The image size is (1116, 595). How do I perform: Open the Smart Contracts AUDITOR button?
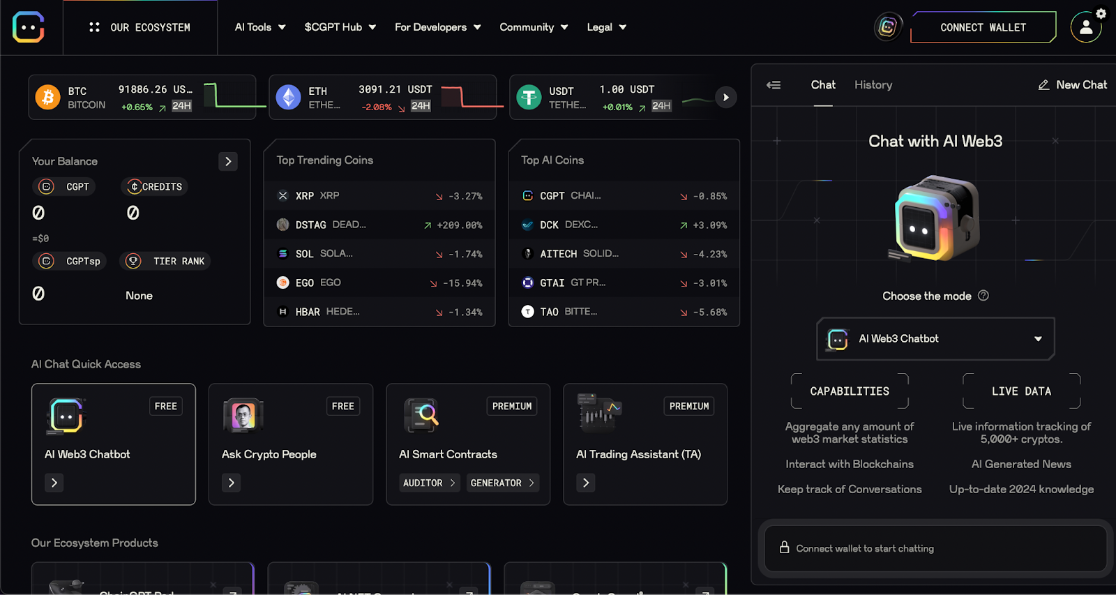tap(430, 483)
